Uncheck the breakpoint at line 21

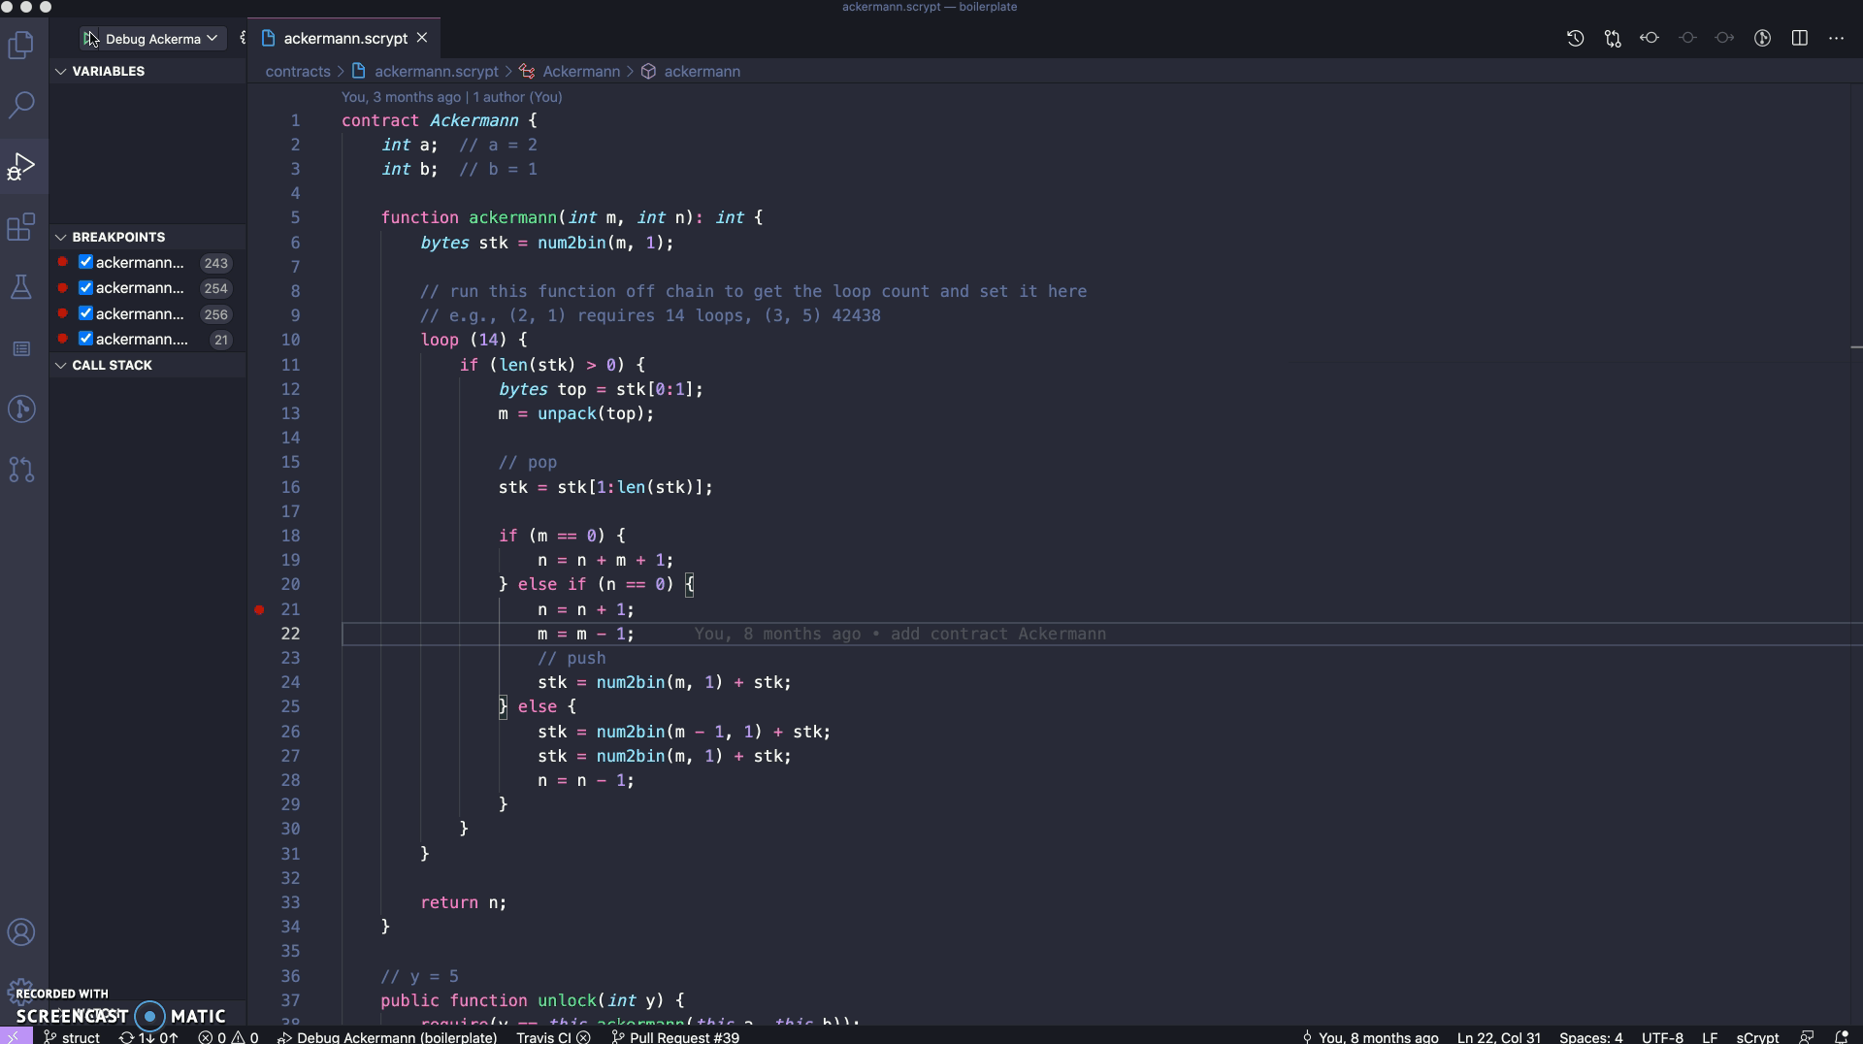[85, 339]
